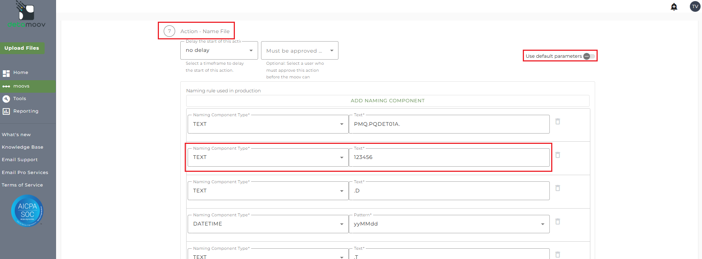
Task: Click the AICPA SOC badge
Action: [x=27, y=210]
